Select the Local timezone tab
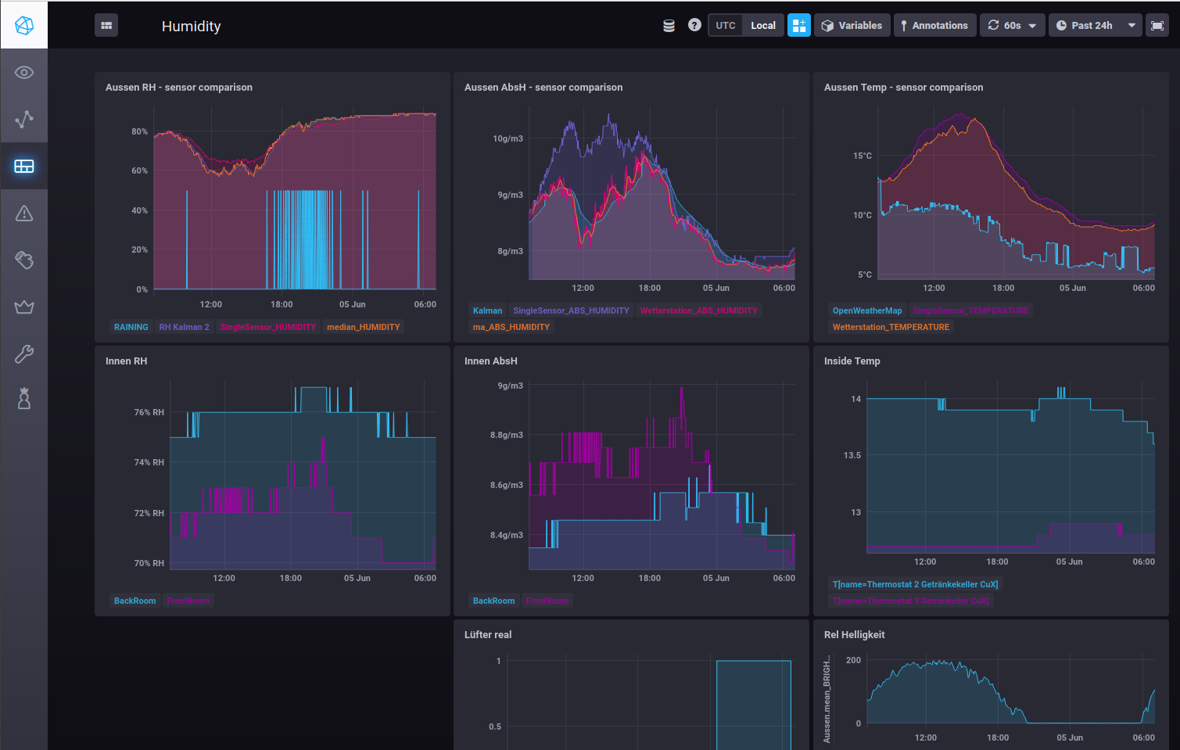 [x=762, y=24]
